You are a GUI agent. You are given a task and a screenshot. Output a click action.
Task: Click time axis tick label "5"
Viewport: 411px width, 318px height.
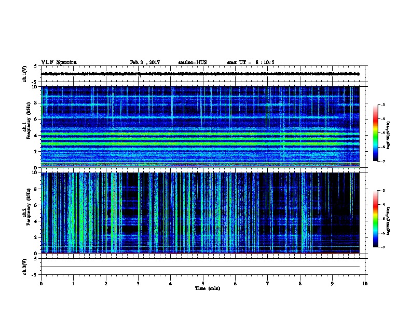pyautogui.click(x=203, y=283)
